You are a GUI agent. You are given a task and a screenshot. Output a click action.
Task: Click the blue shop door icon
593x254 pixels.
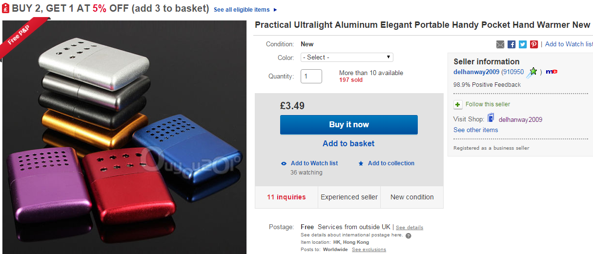point(491,118)
